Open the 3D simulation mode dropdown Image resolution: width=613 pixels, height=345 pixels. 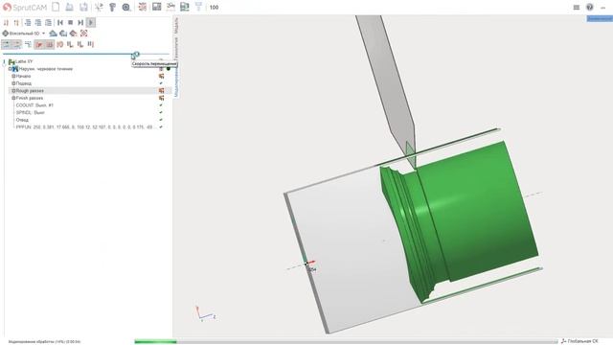(24, 34)
